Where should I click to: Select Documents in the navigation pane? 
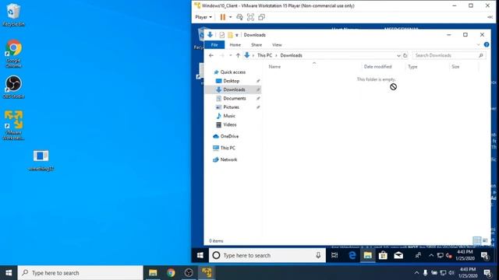(235, 99)
